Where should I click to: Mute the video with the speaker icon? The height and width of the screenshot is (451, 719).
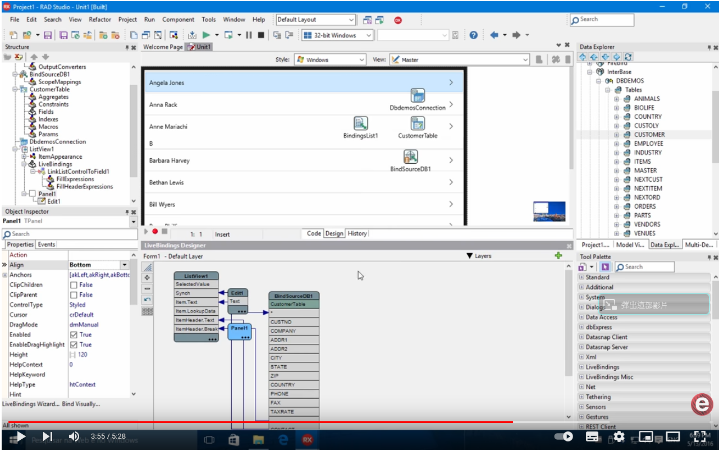click(x=74, y=436)
